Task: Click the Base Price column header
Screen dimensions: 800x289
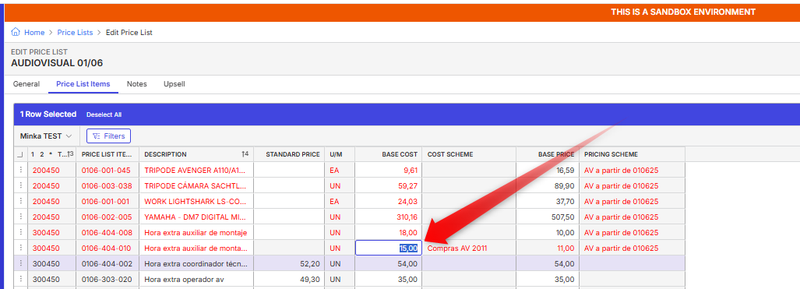Action: tap(548, 154)
